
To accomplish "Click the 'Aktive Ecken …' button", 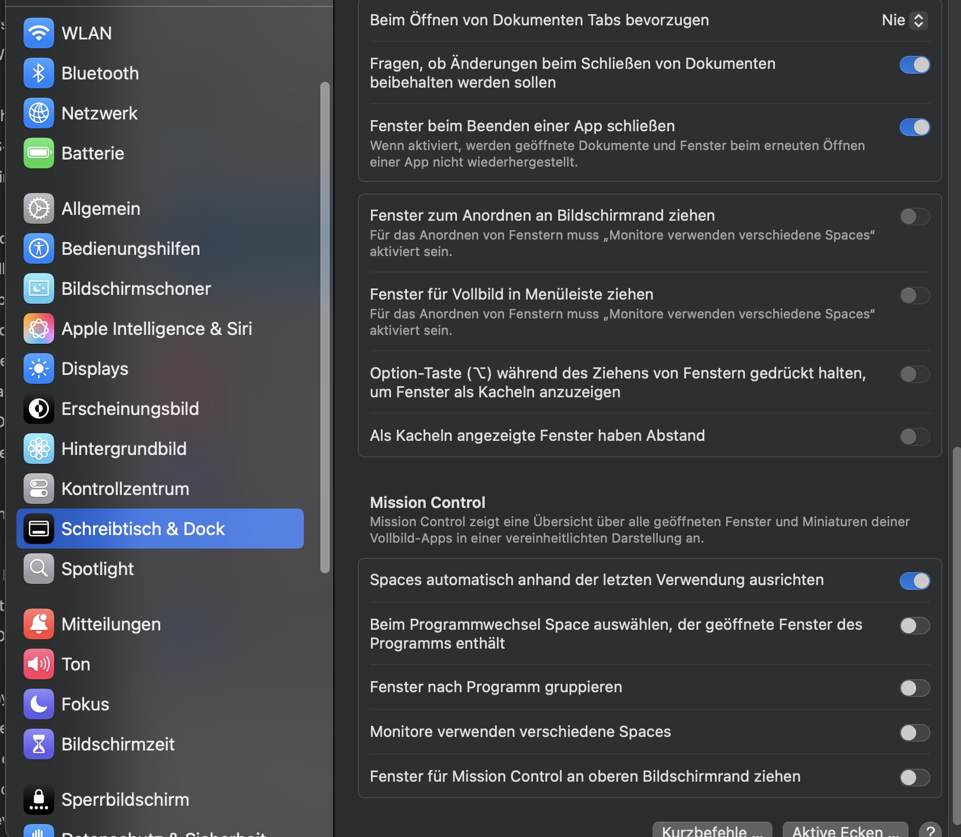I will pos(845,830).
